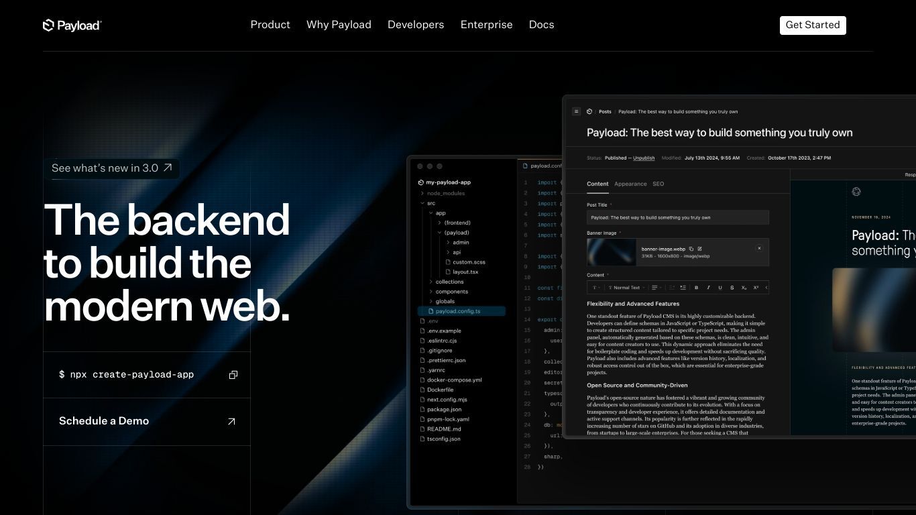Apply superscript in Content editor toolbar

756,288
